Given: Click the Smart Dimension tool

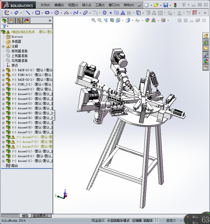Looking at the screenshot, I should coord(16,13).
